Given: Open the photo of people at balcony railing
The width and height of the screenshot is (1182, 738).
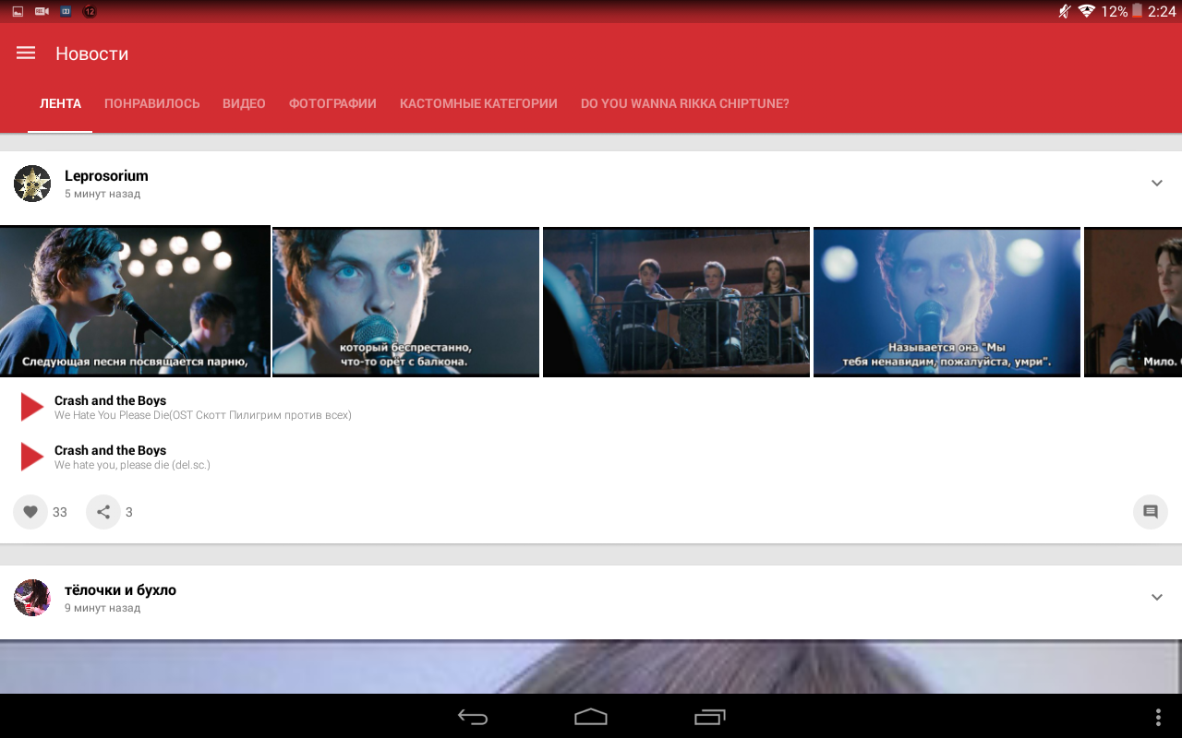Looking at the screenshot, I should (676, 302).
